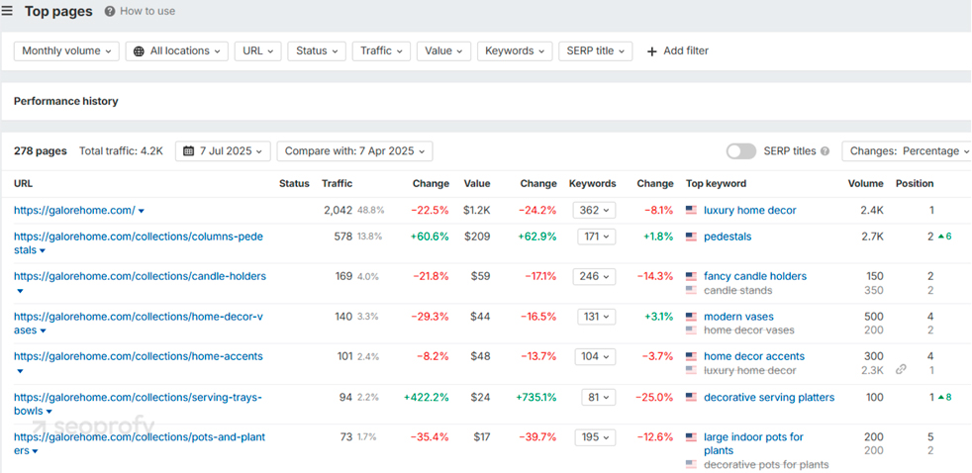Click Add filter button
The height and width of the screenshot is (473, 972).
pyautogui.click(x=678, y=50)
